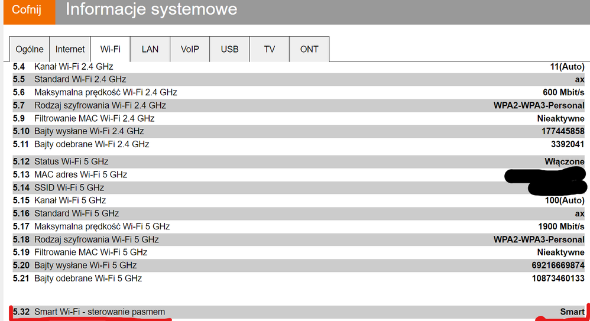Click the value '100(Auto)'
This screenshot has height=321, width=590.
[565, 200]
